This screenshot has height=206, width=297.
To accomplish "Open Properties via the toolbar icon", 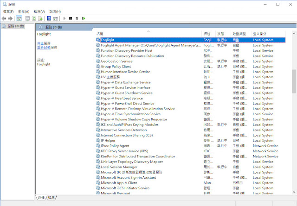I will coord(27,19).
